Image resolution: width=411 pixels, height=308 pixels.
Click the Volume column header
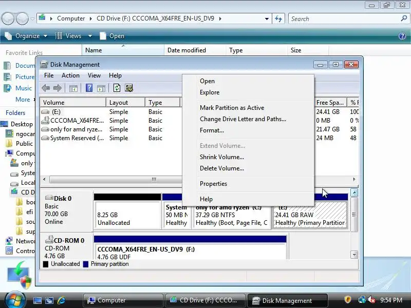point(73,102)
